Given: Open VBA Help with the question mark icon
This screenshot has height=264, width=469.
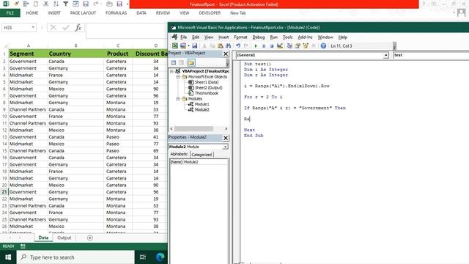Looking at the screenshot, I should click(x=323, y=45).
